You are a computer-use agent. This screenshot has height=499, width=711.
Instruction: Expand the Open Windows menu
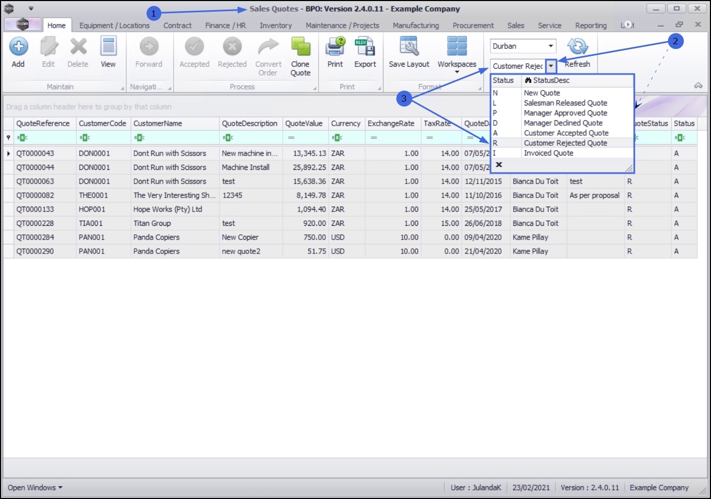coord(35,487)
